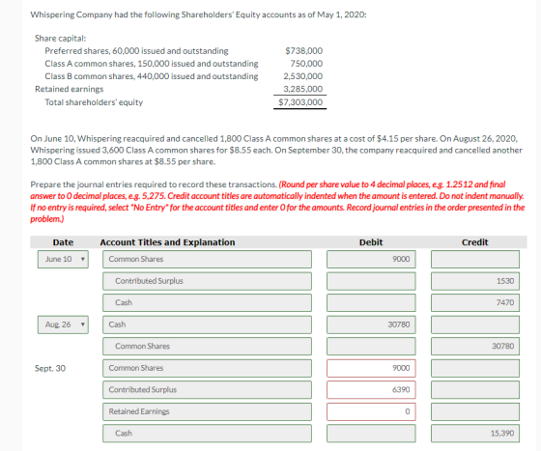Click the Aug. 26 Cash account title field
The image size is (541, 451).
[207, 324]
